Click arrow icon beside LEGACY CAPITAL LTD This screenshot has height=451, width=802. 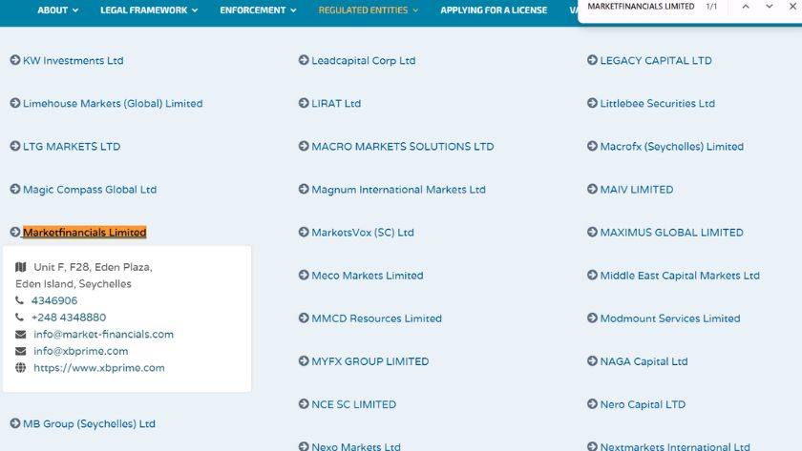pyautogui.click(x=592, y=60)
